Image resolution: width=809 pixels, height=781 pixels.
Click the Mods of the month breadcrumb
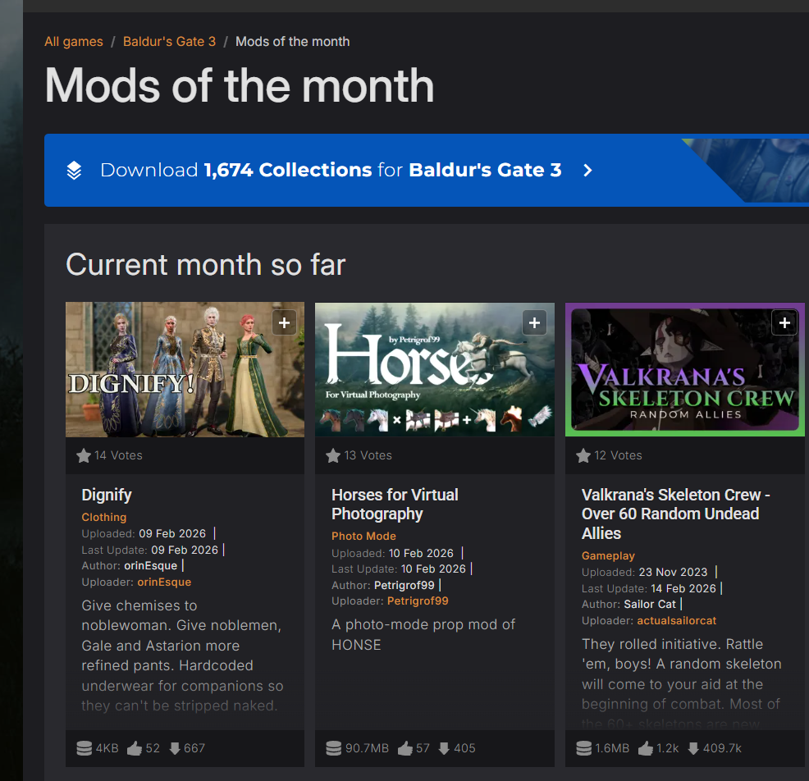(293, 42)
